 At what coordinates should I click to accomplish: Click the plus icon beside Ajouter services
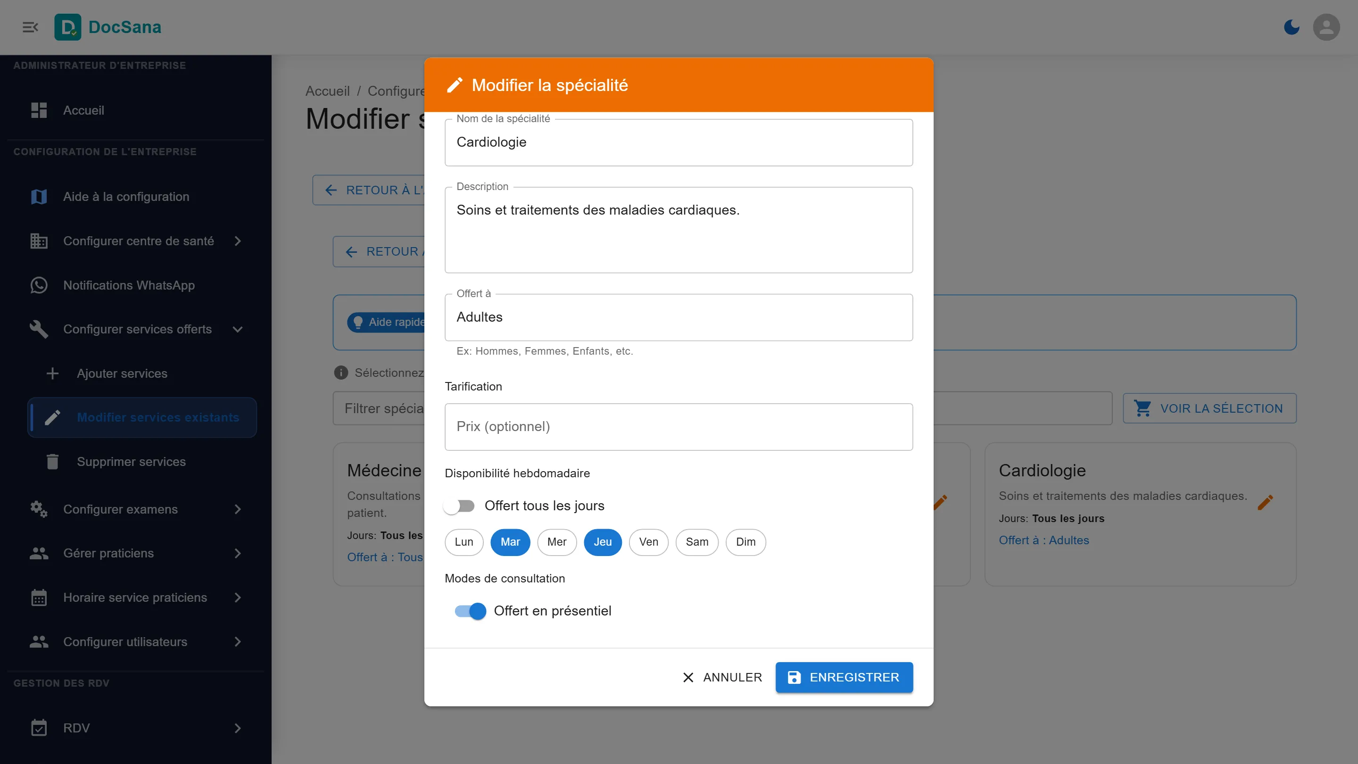(x=52, y=374)
